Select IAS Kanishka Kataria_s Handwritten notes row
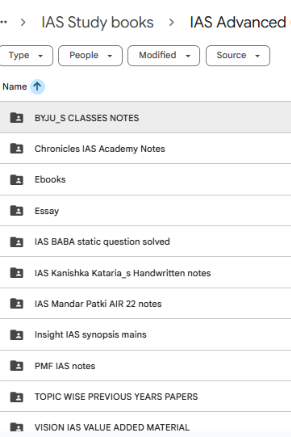This screenshot has height=437, width=291. coord(123,273)
